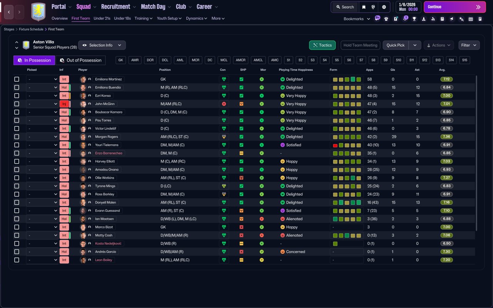Open the Tactics button
The width and height of the screenshot is (493, 308).
pyautogui.click(x=322, y=45)
